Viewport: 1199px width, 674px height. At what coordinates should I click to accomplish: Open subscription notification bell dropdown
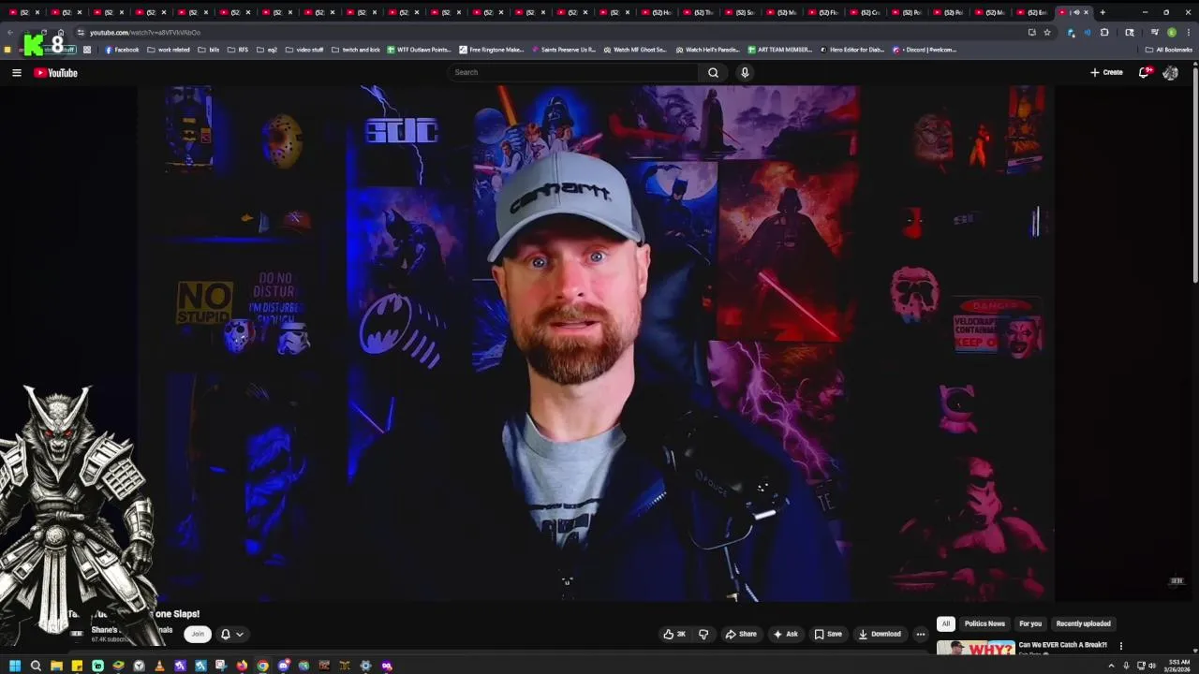(x=231, y=634)
